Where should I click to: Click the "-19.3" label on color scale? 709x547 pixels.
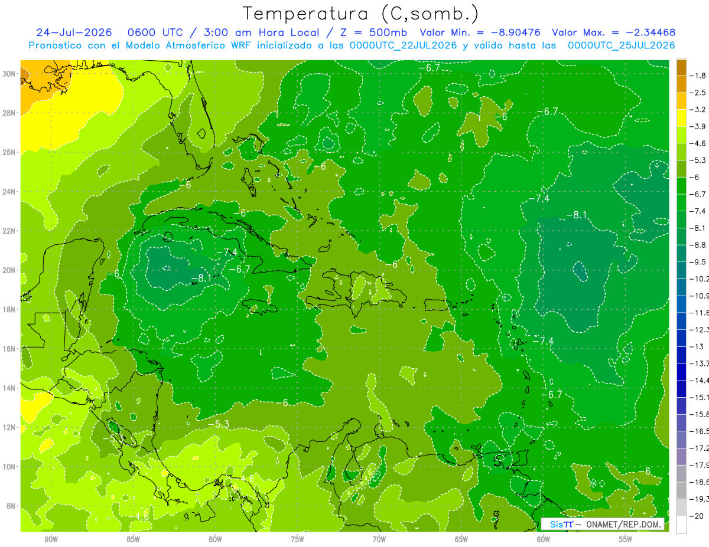click(x=701, y=499)
